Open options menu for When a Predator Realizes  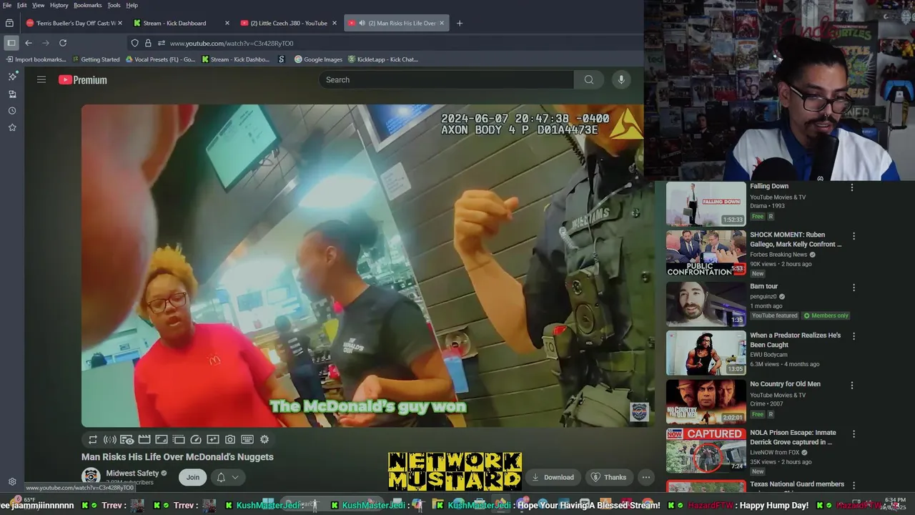(854, 336)
